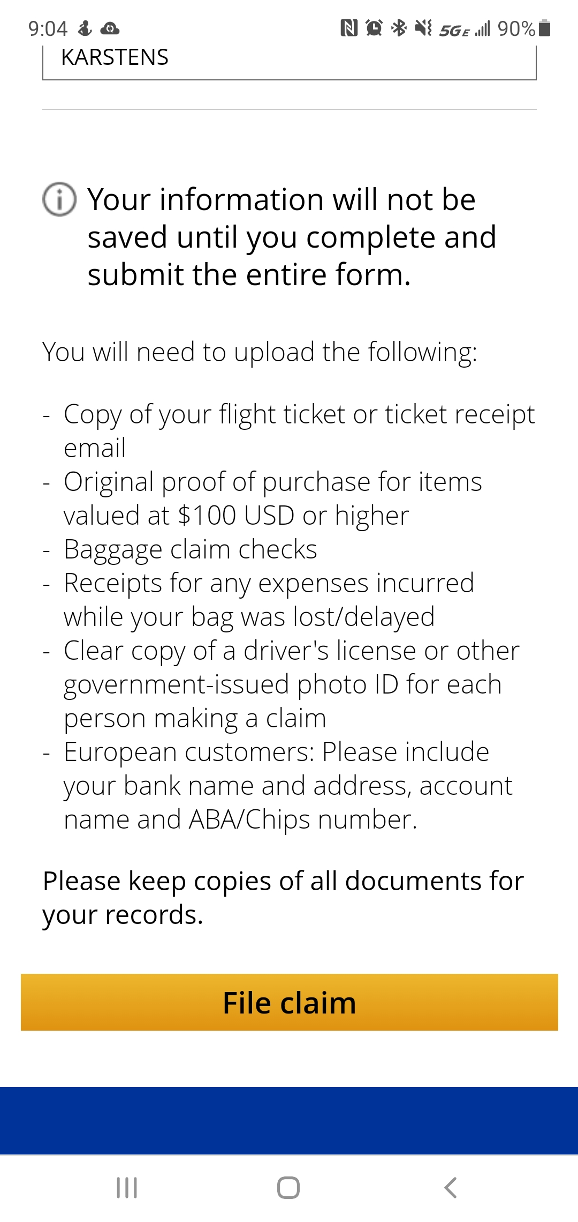578x1222 pixels.
Task: Tap the notification icon next to the clock
Action: coord(85,28)
